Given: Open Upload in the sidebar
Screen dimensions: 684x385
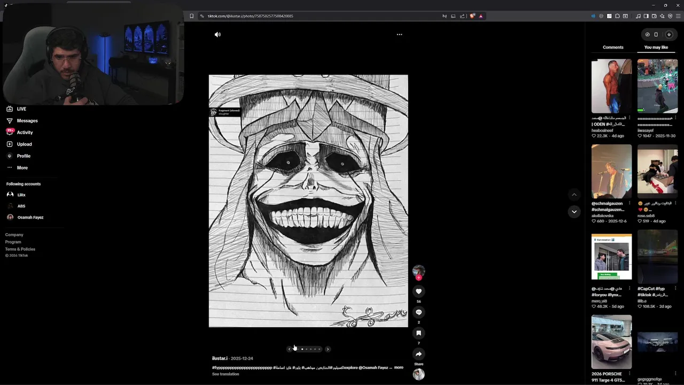Looking at the screenshot, I should 19,144.
